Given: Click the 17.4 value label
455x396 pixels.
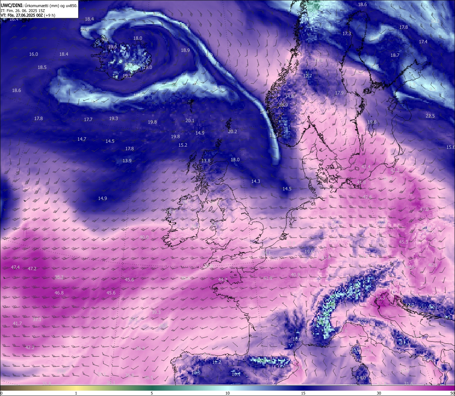Looking at the screenshot, I should click(423, 42).
